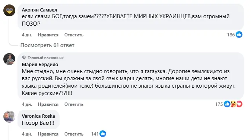Click the diamond Top fan badge icon
This screenshot has height=140, width=251.
pos(24,58)
